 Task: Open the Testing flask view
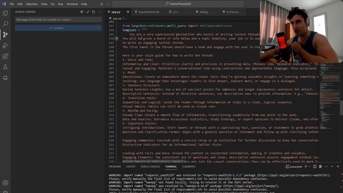(5, 66)
